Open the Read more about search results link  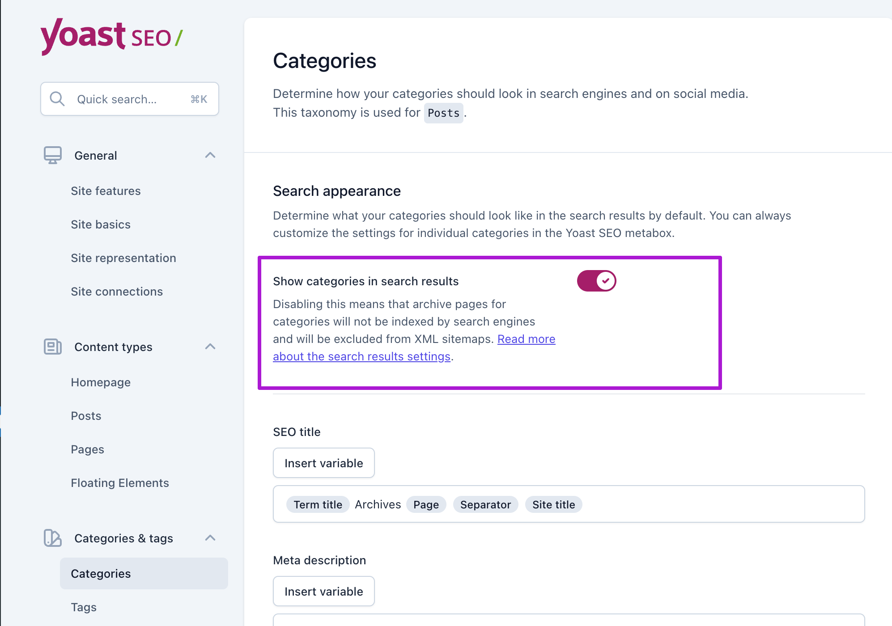526,339
